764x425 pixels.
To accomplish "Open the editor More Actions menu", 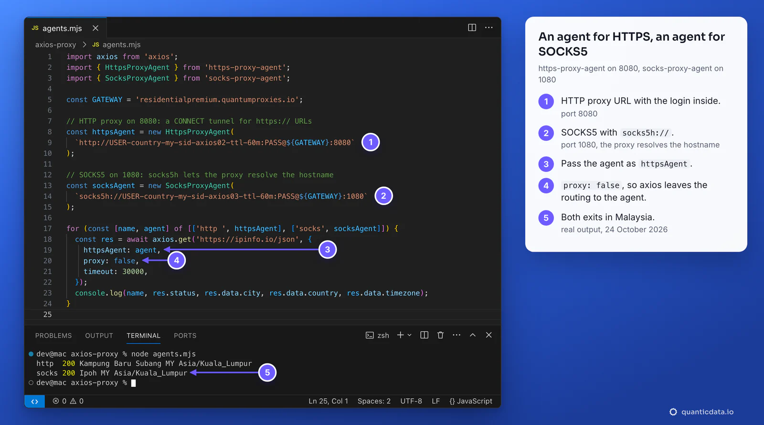I will click(488, 28).
